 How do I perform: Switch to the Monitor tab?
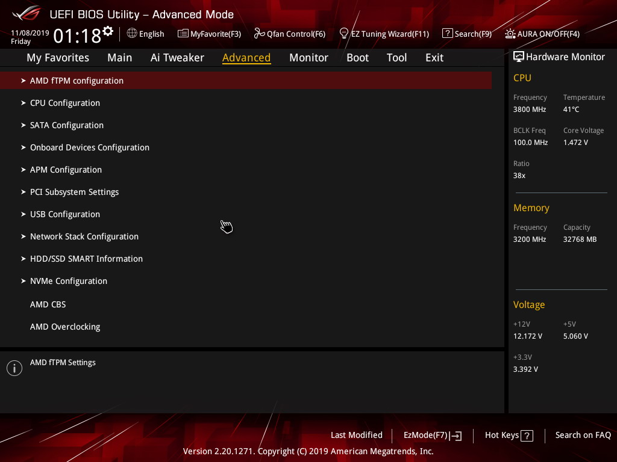point(308,58)
